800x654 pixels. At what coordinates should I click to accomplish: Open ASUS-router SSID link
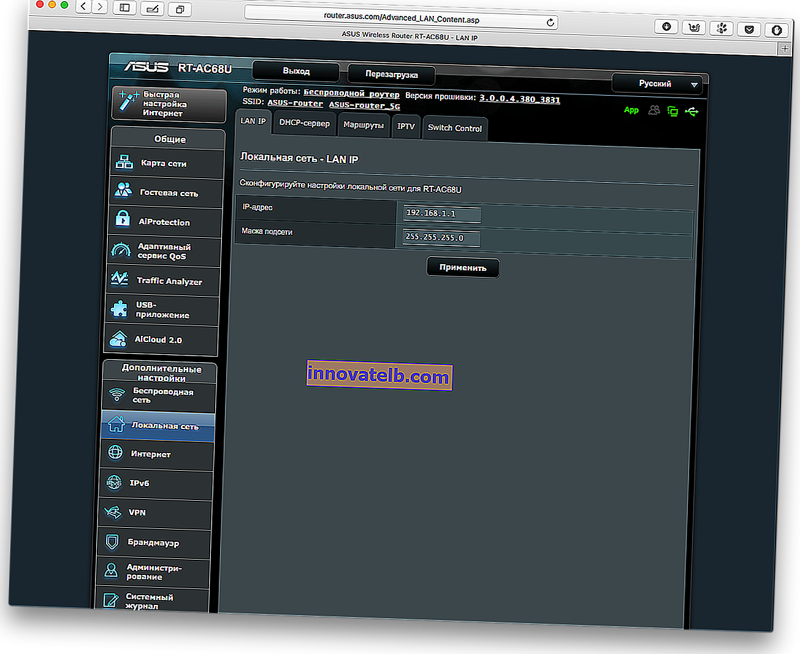pos(295,103)
